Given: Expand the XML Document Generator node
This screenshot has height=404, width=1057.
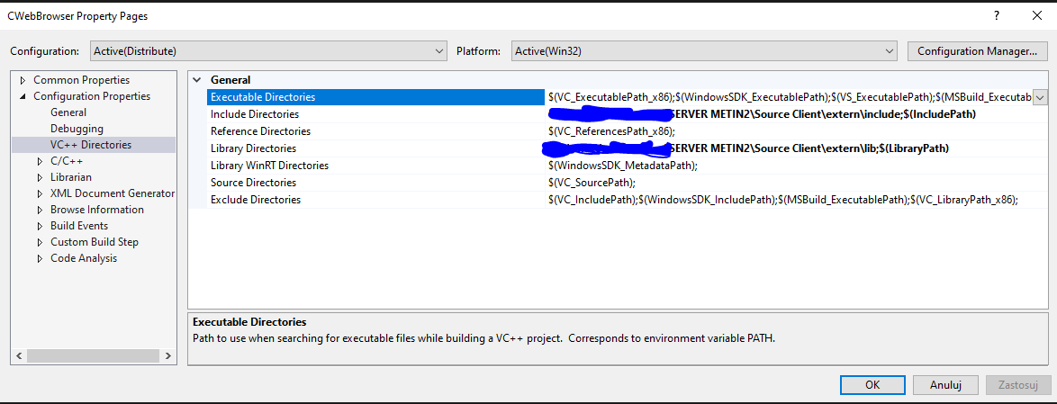Looking at the screenshot, I should click(x=40, y=193).
